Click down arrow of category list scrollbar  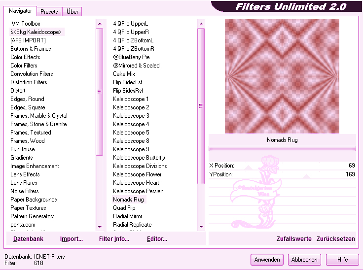(x=100, y=227)
